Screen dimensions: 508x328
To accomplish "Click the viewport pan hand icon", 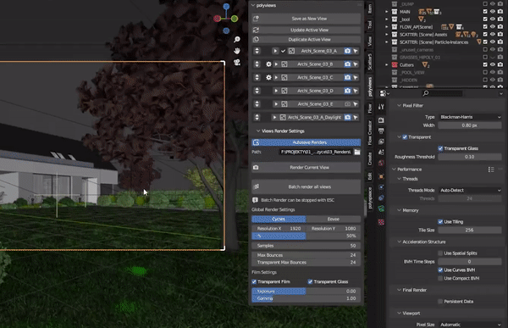I will (237, 51).
